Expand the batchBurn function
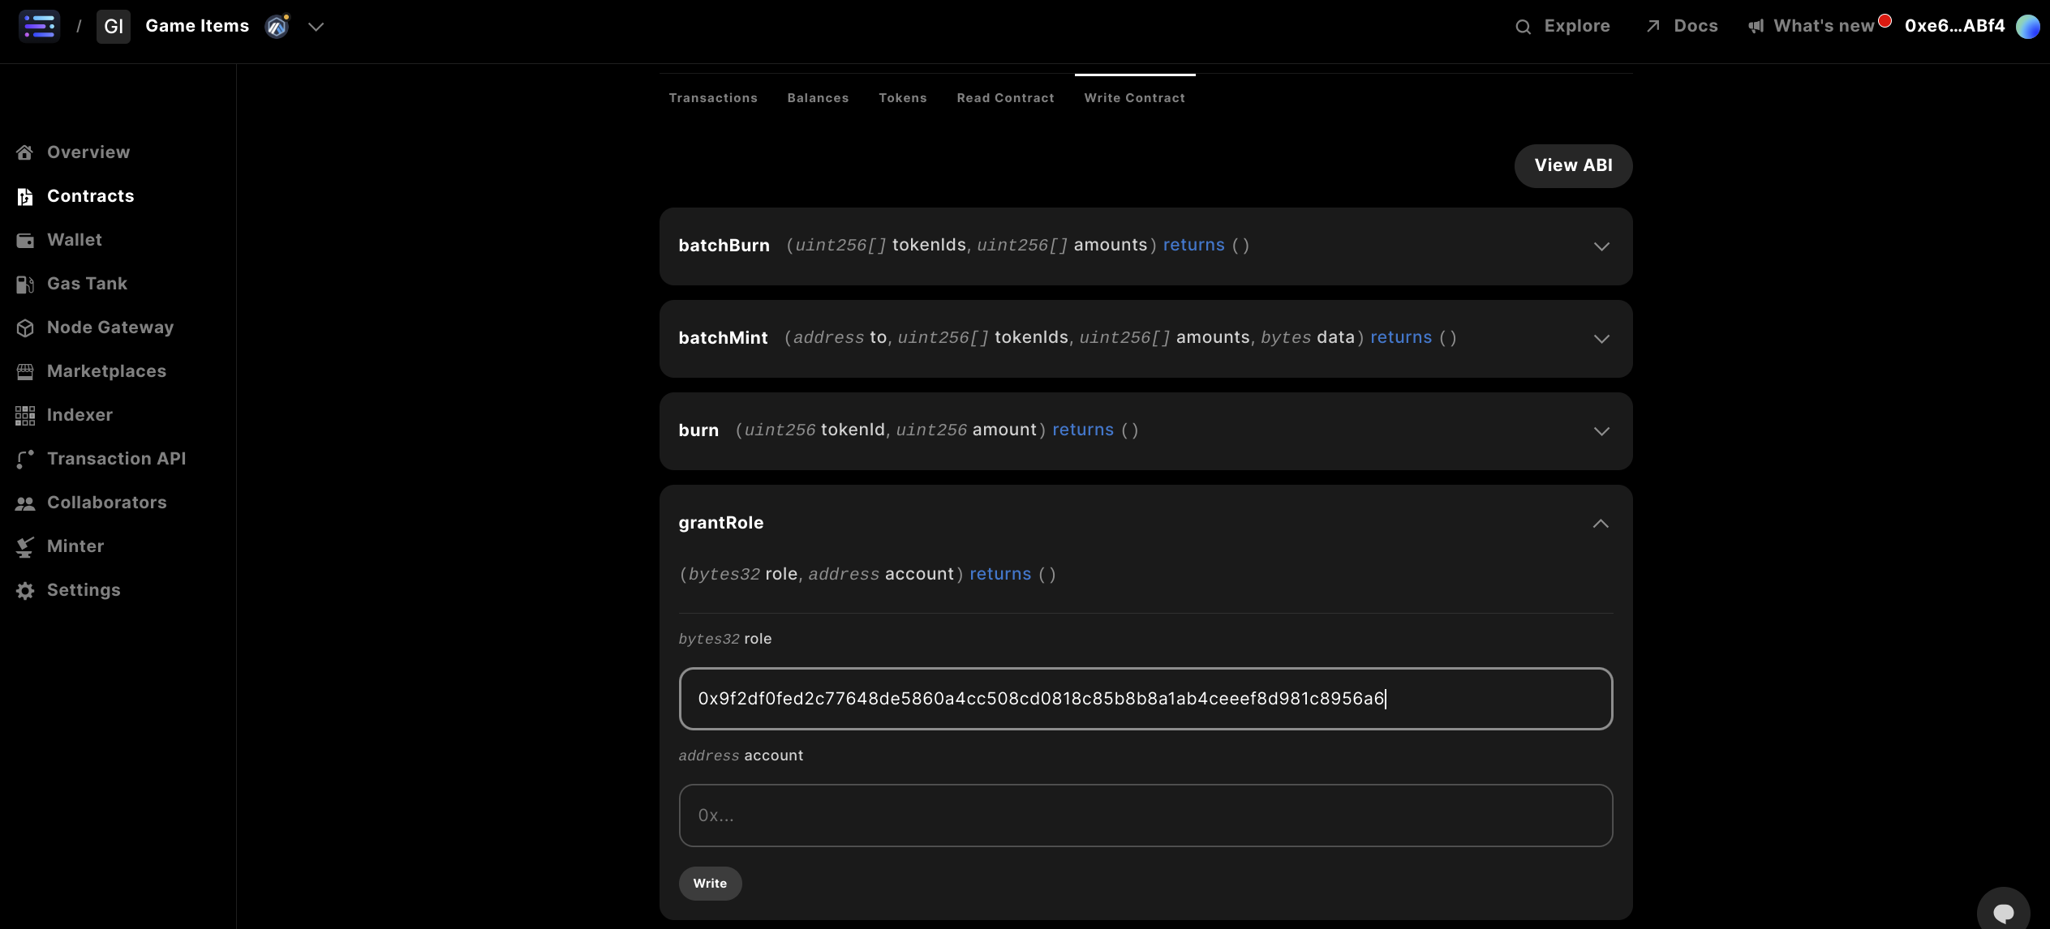 click(1601, 246)
